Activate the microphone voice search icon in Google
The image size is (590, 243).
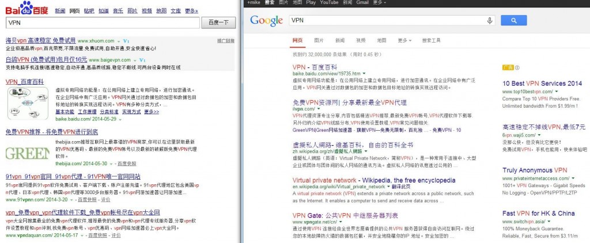point(490,21)
